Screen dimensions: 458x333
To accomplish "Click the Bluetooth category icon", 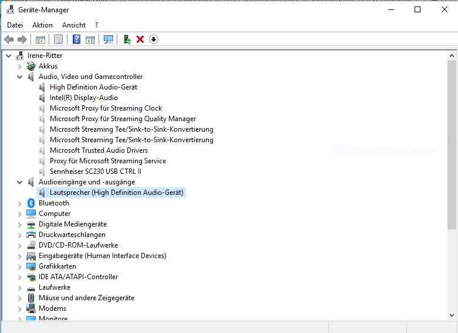I will [x=31, y=203].
